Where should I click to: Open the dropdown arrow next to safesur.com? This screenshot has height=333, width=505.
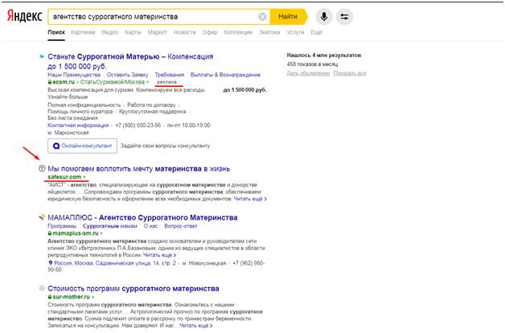tap(84, 177)
